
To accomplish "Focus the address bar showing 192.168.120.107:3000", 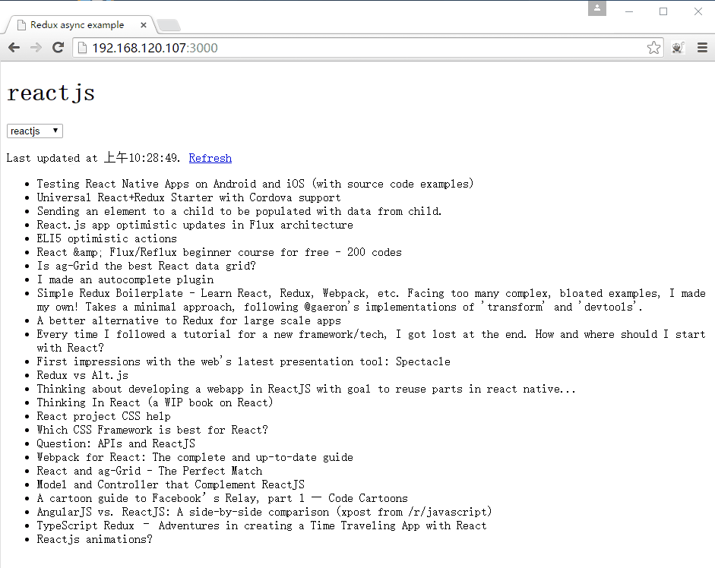I will (x=367, y=48).
